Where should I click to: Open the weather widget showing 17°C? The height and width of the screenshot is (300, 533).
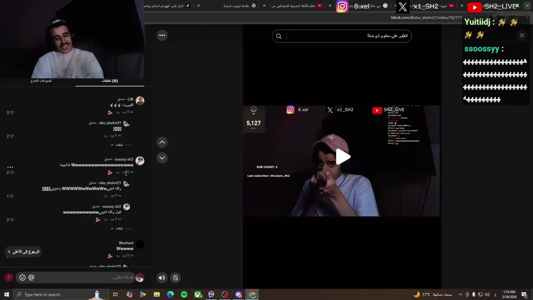click(x=433, y=295)
